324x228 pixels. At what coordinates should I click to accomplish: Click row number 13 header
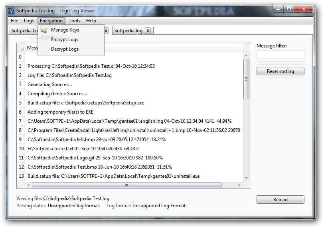[21, 176]
